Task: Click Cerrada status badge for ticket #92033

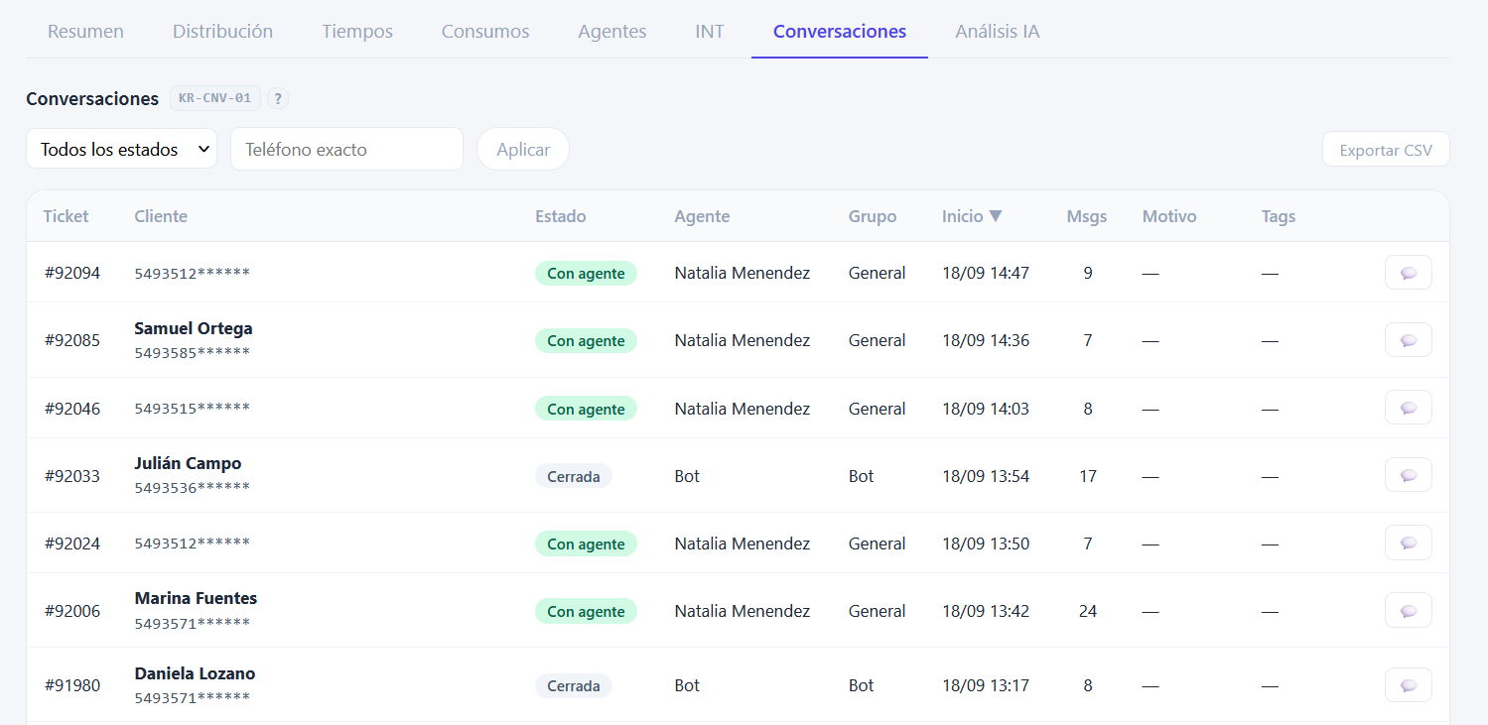Action: 574,476
